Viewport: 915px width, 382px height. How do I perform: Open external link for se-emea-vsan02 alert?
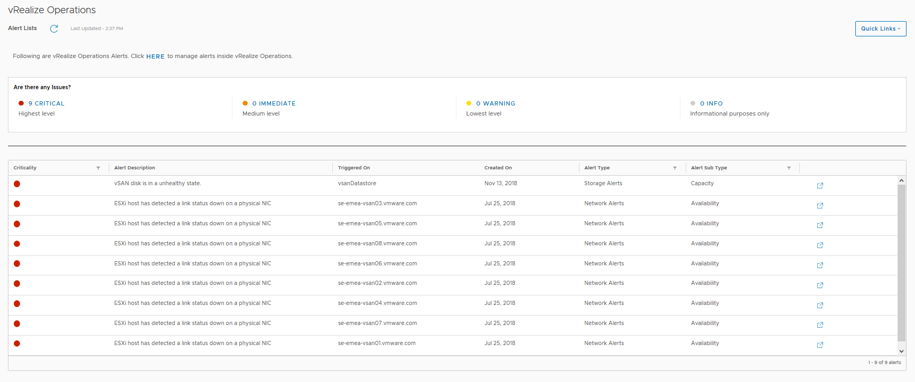coord(820,285)
